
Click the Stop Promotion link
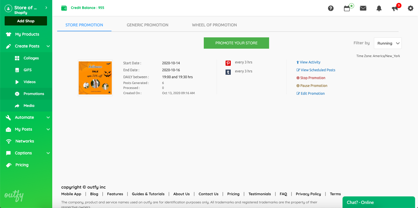coord(313,78)
